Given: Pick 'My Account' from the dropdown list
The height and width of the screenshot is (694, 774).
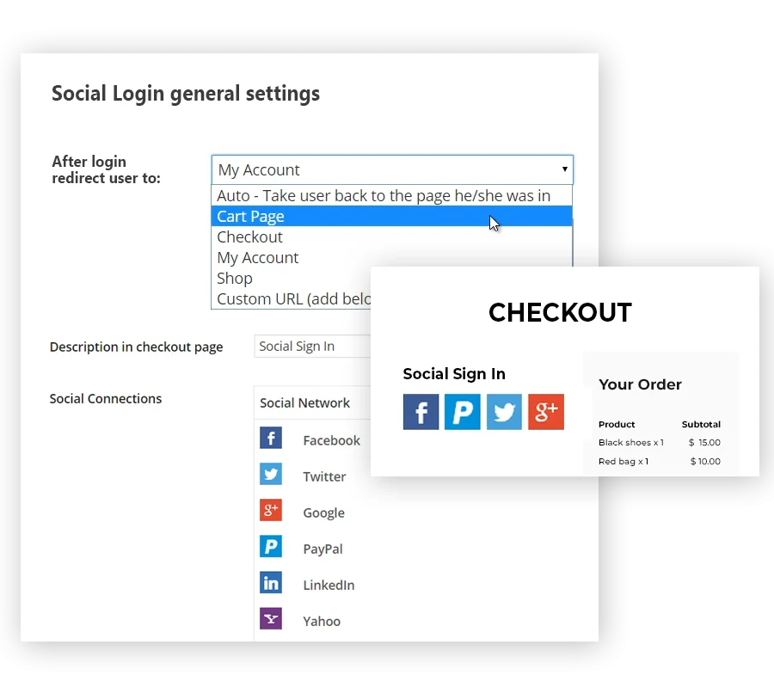Looking at the screenshot, I should click(391, 258).
